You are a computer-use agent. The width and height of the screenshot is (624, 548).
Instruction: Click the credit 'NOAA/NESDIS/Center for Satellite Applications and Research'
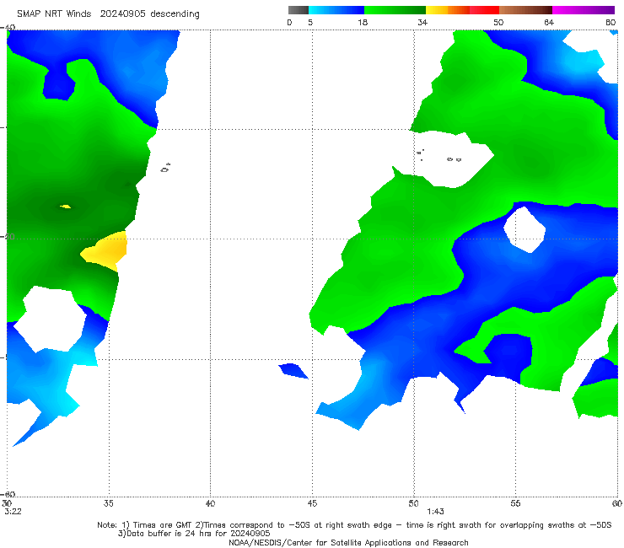[348, 542]
